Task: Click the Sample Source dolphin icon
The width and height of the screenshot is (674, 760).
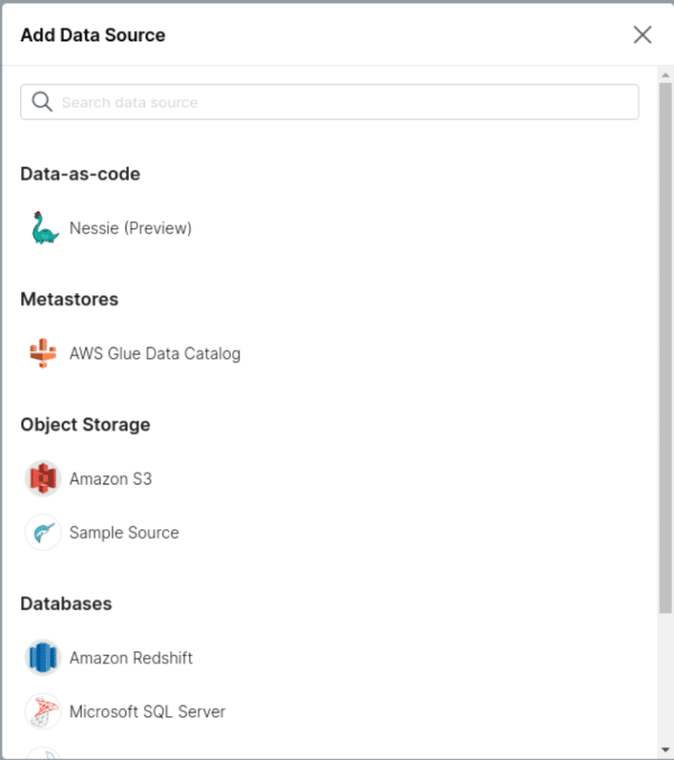Action: (x=41, y=532)
